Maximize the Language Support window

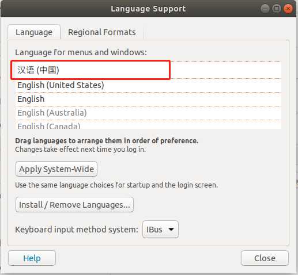click(x=277, y=9)
